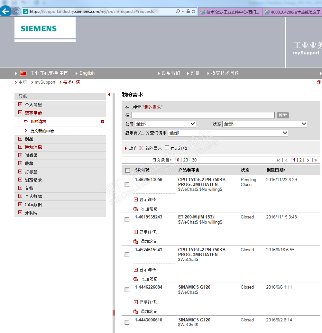The height and width of the screenshot is (333, 322).
Task: Expand 文档 in navigation
Action: [20, 188]
